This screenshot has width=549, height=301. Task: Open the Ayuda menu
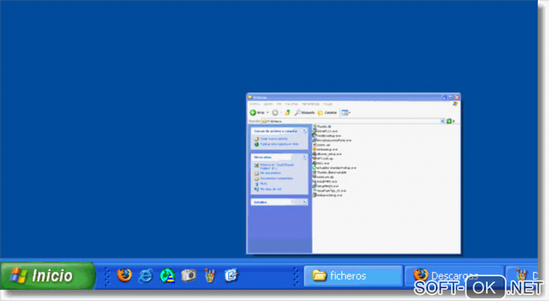pyautogui.click(x=328, y=104)
